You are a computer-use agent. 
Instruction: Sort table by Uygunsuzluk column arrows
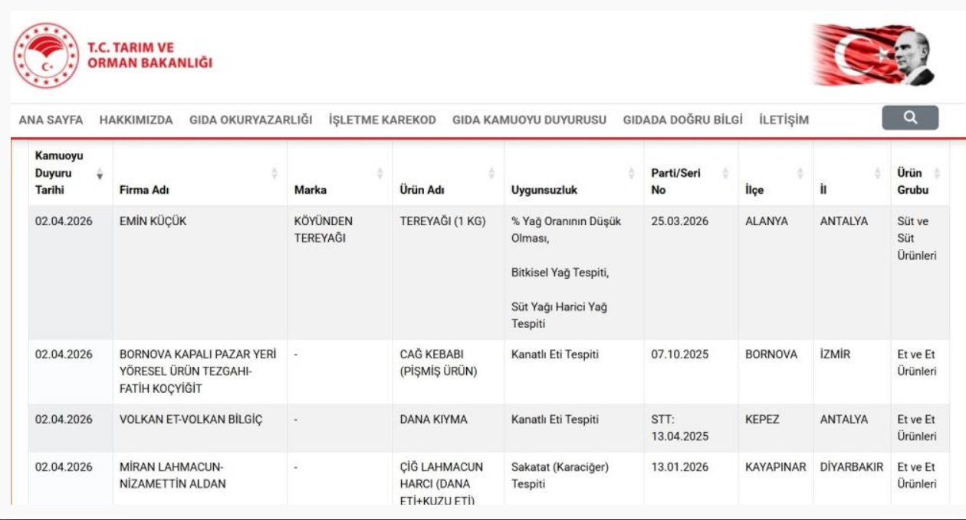(632, 174)
